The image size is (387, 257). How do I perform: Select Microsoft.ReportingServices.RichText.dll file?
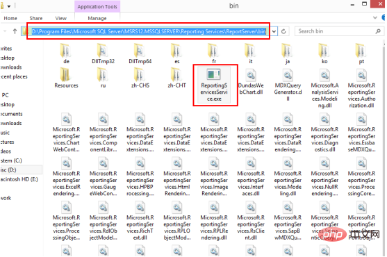(140, 221)
